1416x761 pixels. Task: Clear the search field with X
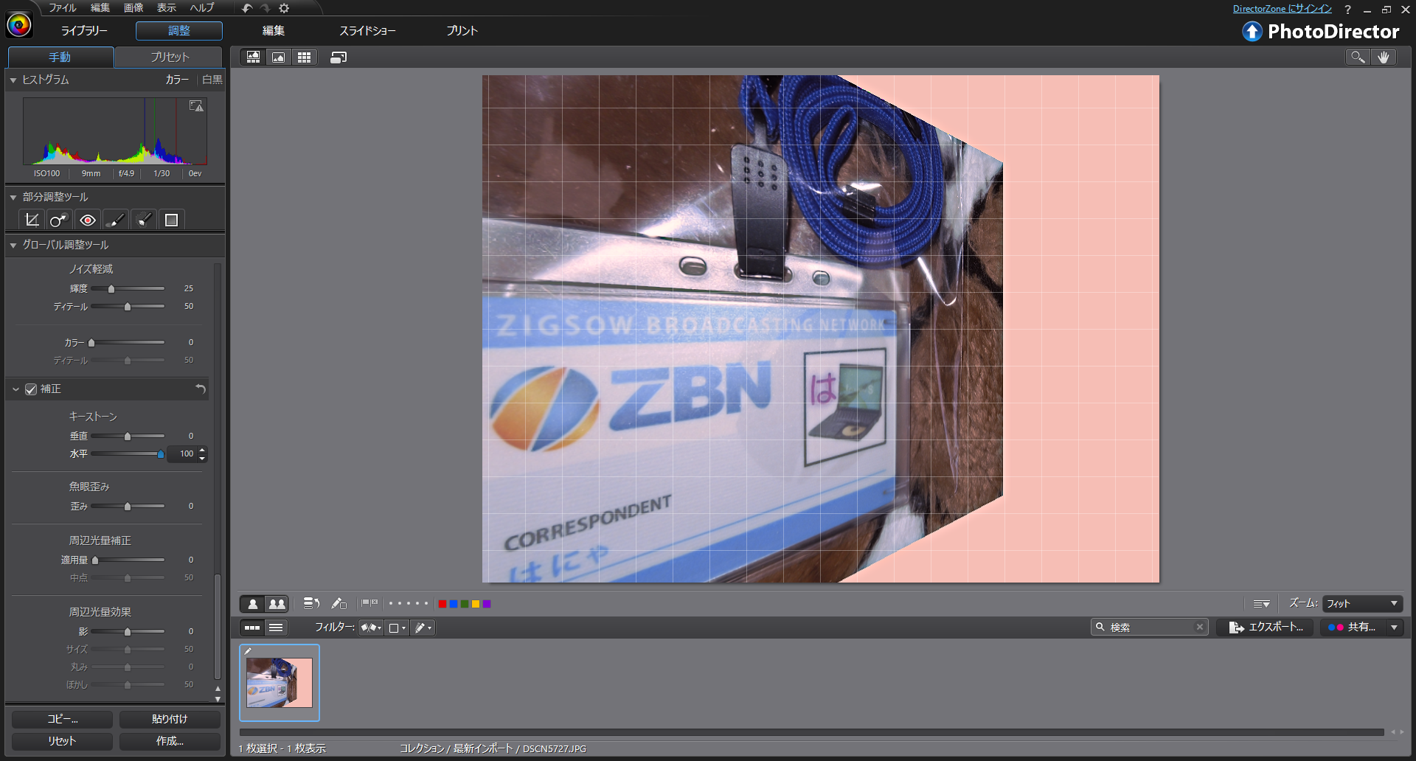click(x=1200, y=627)
